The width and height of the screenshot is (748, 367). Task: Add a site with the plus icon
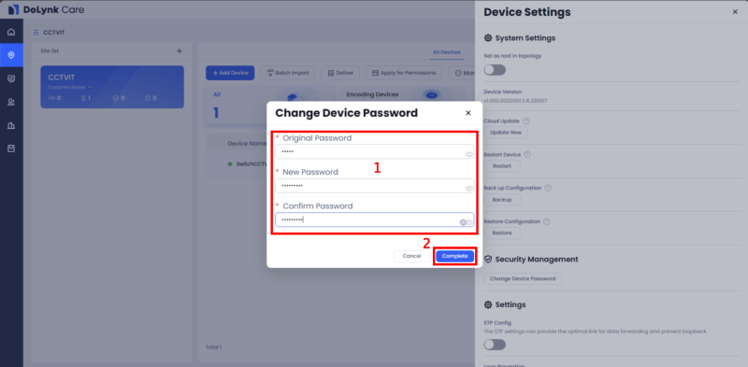[180, 51]
